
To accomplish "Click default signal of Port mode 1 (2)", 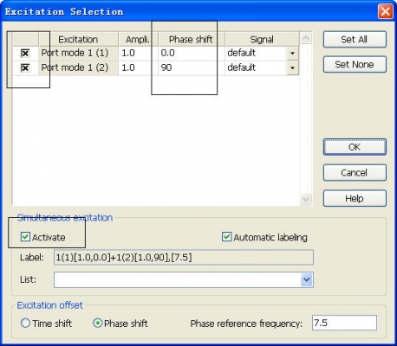I will click(x=241, y=67).
